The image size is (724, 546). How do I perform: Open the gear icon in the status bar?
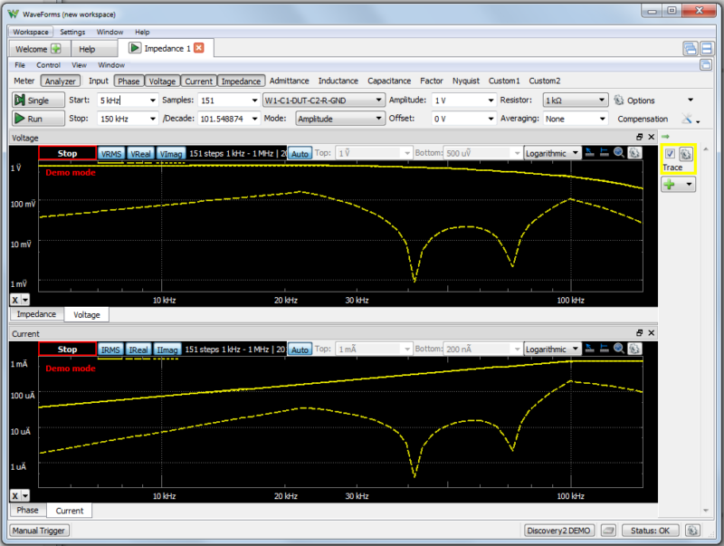click(x=692, y=531)
